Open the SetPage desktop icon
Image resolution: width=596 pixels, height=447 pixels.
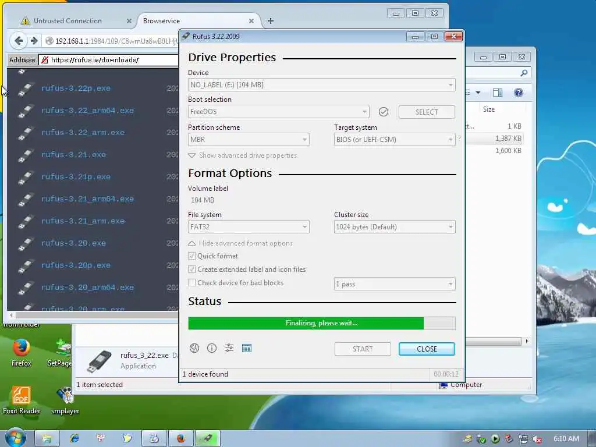[x=60, y=352]
